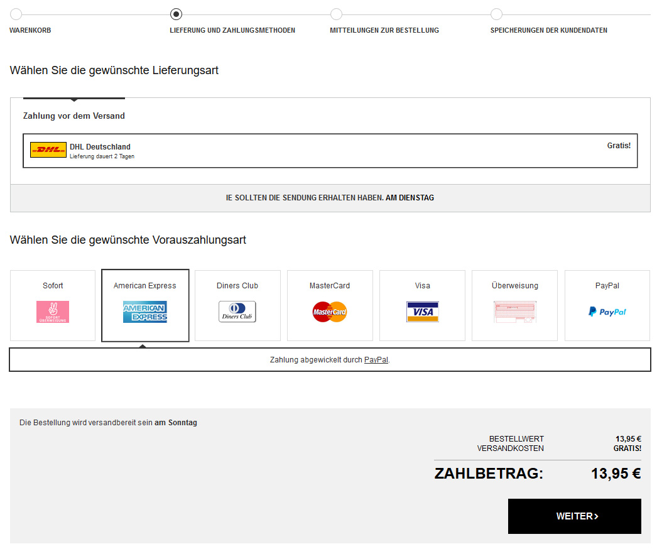
Task: Choose the DHL Deutschland delivery option
Action: click(x=330, y=151)
